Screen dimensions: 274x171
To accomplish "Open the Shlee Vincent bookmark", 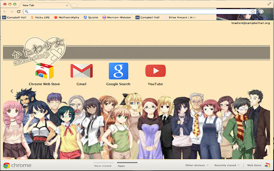I will click(x=181, y=18).
